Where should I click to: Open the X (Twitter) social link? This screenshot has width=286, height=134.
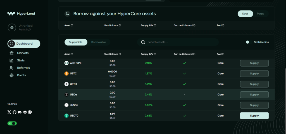(9, 112)
